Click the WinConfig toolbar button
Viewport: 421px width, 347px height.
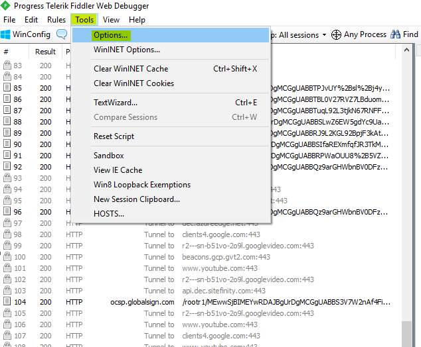[26, 34]
